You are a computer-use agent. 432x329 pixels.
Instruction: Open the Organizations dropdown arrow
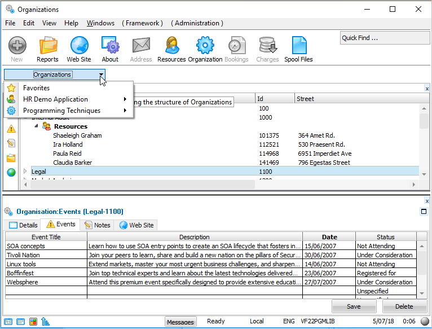100,74
